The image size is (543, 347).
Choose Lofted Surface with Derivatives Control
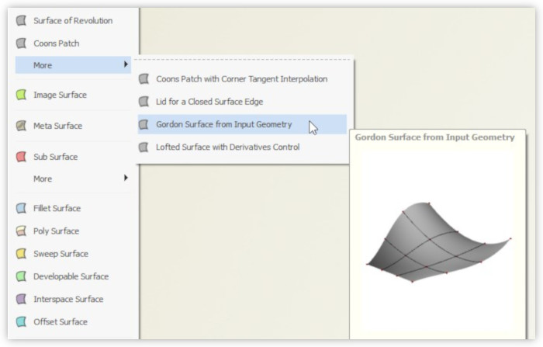coord(242,147)
